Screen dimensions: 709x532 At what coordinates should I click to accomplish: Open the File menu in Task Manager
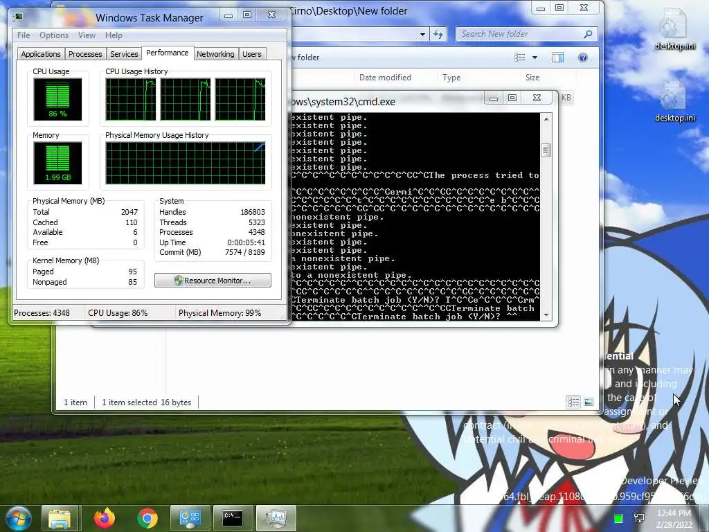(x=24, y=35)
